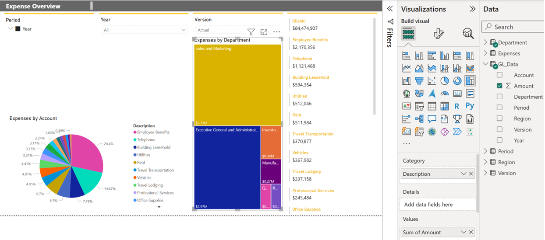Viewport: 545px width, 240px height.
Task: Select the scatter chart visual
Action: [432, 81]
